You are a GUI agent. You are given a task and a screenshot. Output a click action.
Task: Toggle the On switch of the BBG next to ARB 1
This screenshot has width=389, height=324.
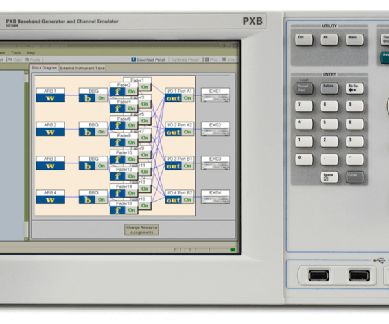(101, 98)
